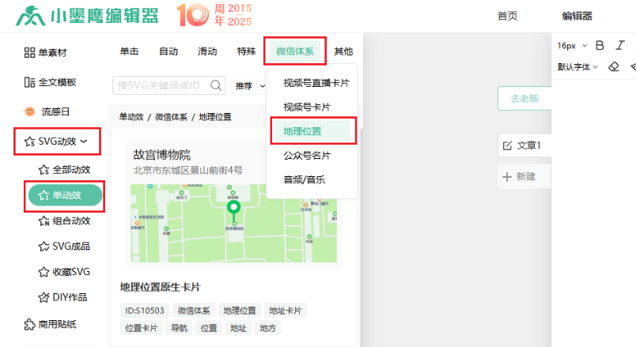Click the 全文模板 layout icon
This screenshot has width=636, height=347.
[29, 82]
